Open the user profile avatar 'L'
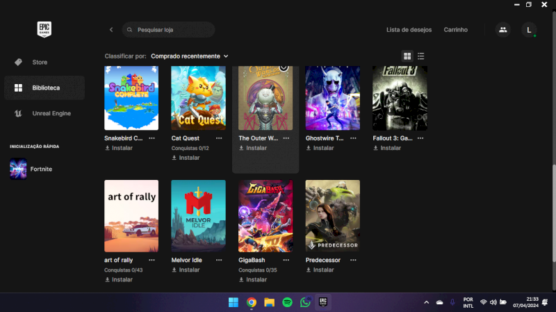The height and width of the screenshot is (312, 556). (x=530, y=30)
